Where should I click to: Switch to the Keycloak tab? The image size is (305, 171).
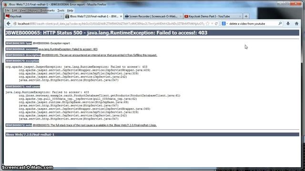pyautogui.click(x=34, y=16)
